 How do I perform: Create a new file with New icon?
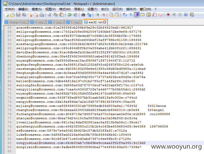coord(6,15)
